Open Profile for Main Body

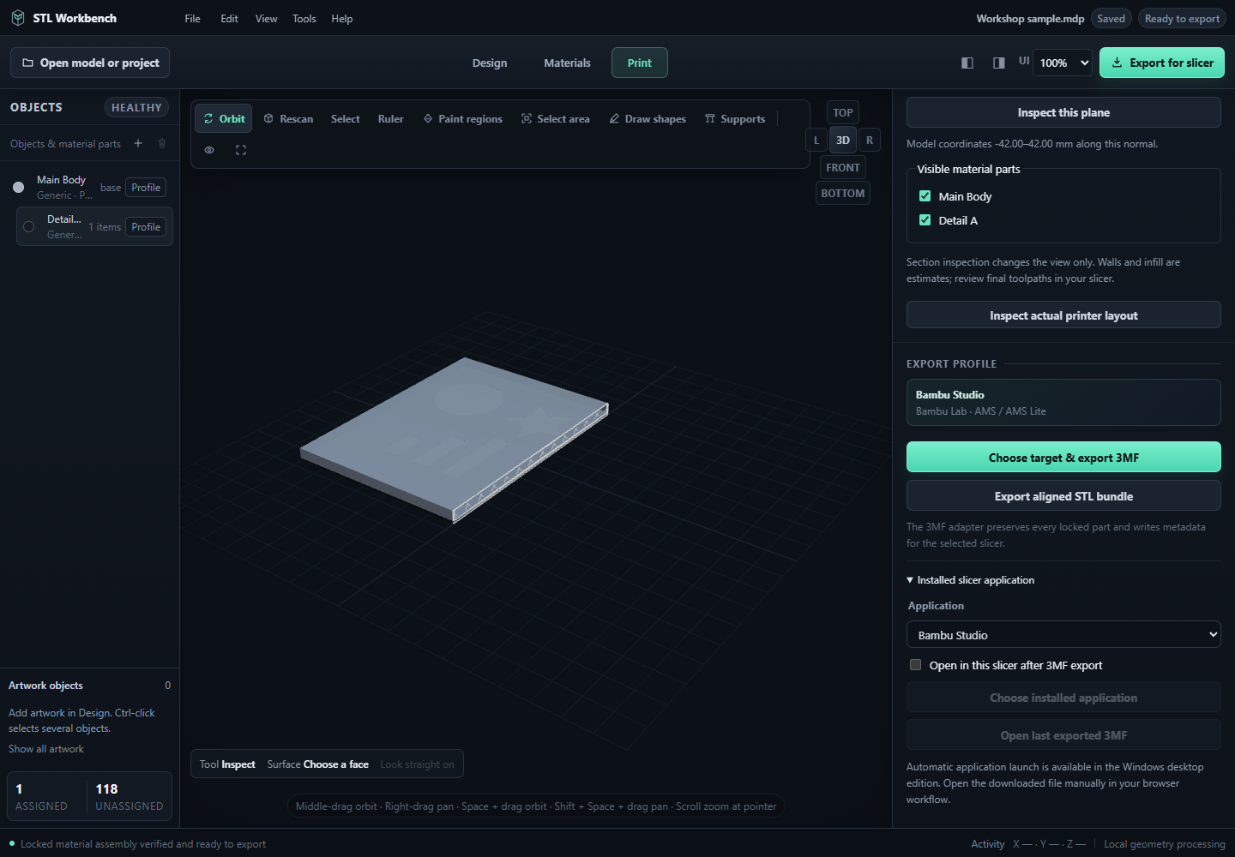click(x=146, y=188)
